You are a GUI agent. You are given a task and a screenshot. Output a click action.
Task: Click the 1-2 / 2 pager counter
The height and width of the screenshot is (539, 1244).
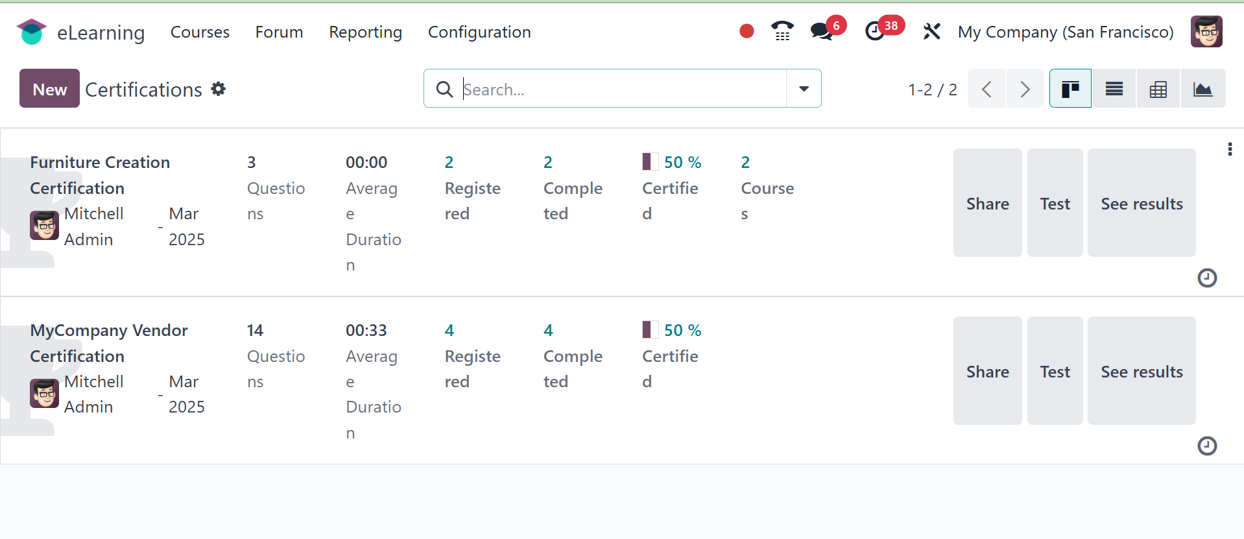[x=933, y=90]
